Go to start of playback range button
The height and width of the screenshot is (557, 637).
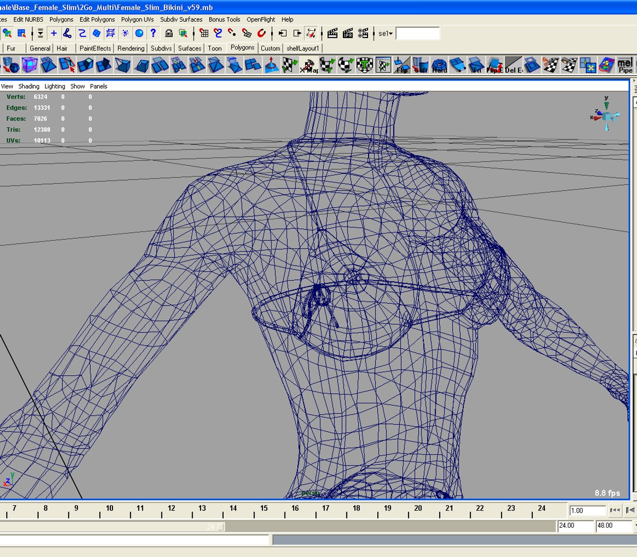point(615,511)
